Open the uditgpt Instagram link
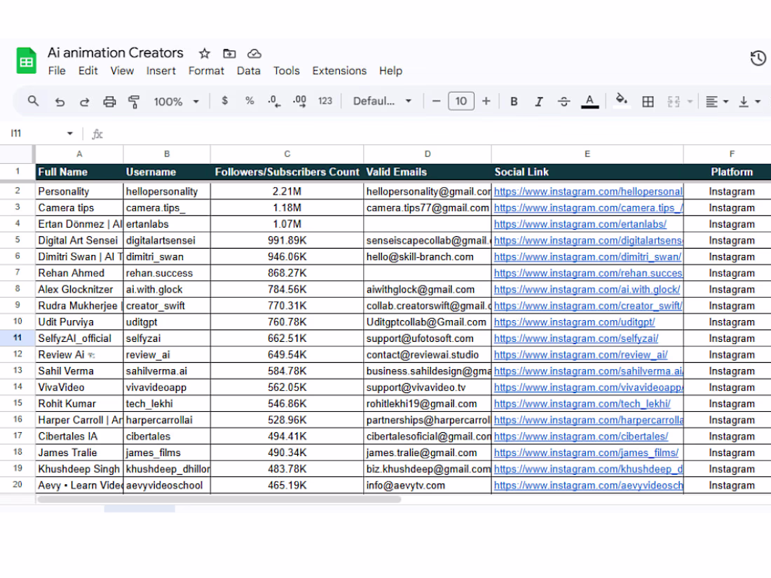This screenshot has width=771, height=578. (x=574, y=322)
